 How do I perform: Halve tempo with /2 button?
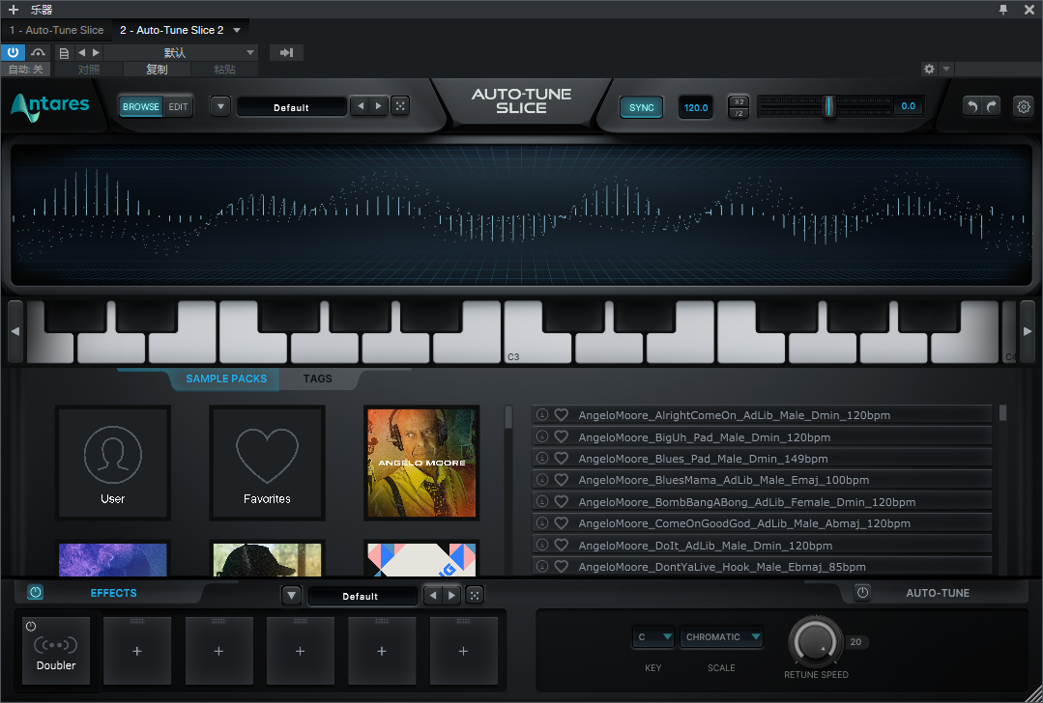tap(739, 113)
